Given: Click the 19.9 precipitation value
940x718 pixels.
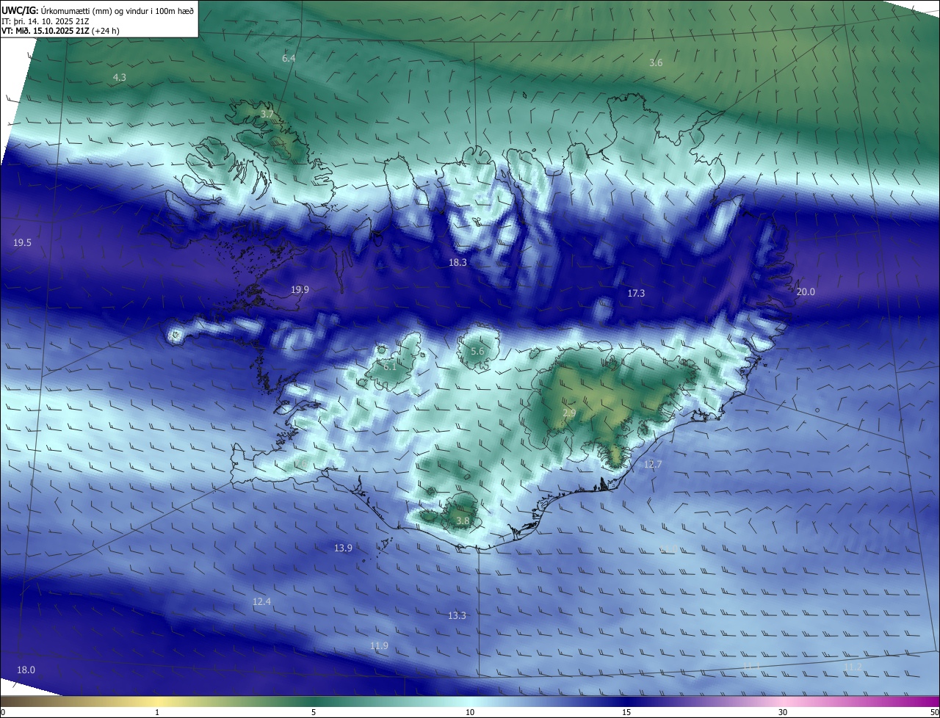Looking at the screenshot, I should [300, 289].
